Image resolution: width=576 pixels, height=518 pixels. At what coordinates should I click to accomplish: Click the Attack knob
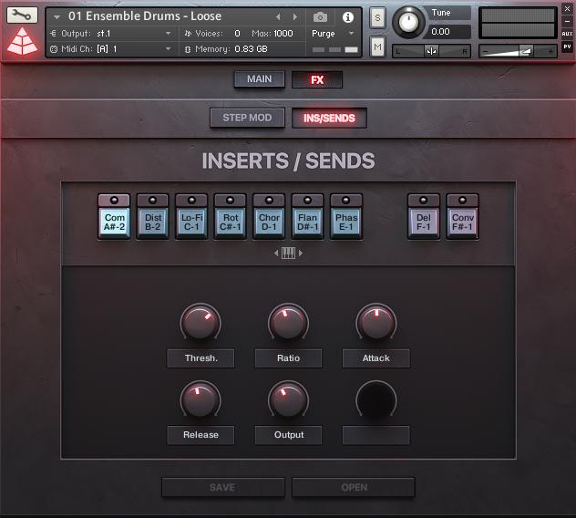point(376,323)
